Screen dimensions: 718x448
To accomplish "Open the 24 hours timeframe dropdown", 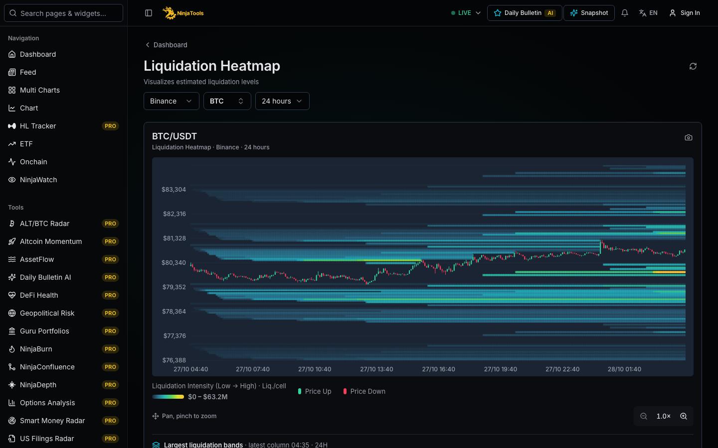I will (282, 101).
